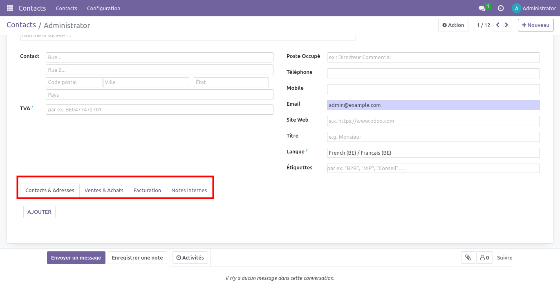Click the Nom de la société field
Viewport: 560px width, 304px height.
click(188, 36)
